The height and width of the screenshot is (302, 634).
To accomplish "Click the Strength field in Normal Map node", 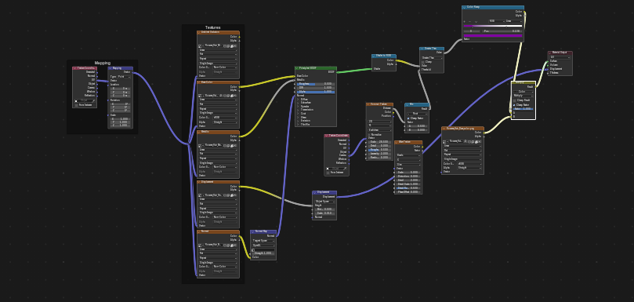I will [x=263, y=253].
